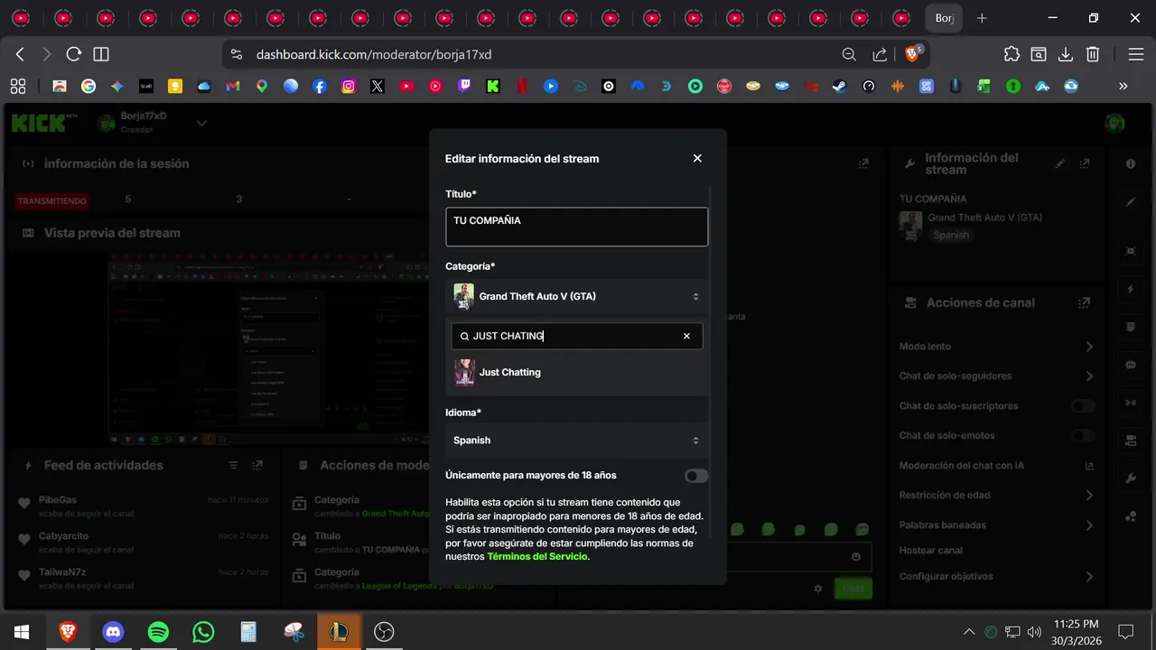
Task: Open the Kick bookmark icon
Action: pyautogui.click(x=493, y=87)
